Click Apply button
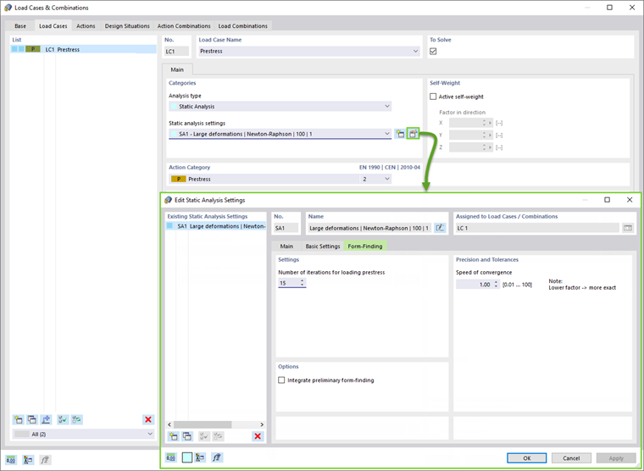The height and width of the screenshot is (471, 644). pyautogui.click(x=616, y=458)
